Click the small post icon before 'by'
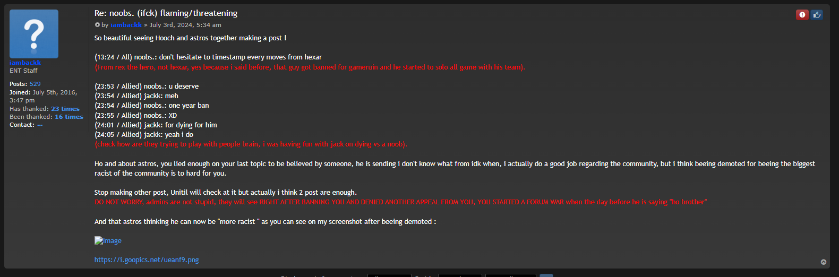This screenshot has width=839, height=277. pos(97,25)
